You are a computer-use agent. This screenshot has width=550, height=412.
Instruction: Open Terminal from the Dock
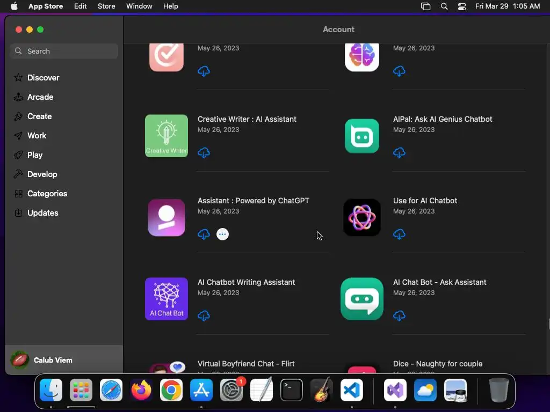click(292, 390)
